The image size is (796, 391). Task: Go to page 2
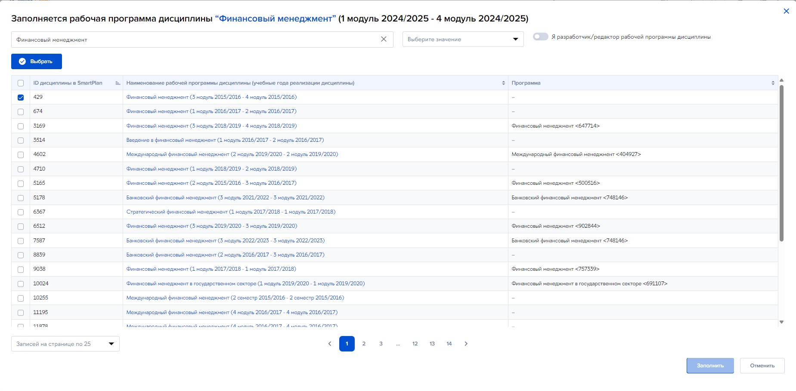coord(364,344)
